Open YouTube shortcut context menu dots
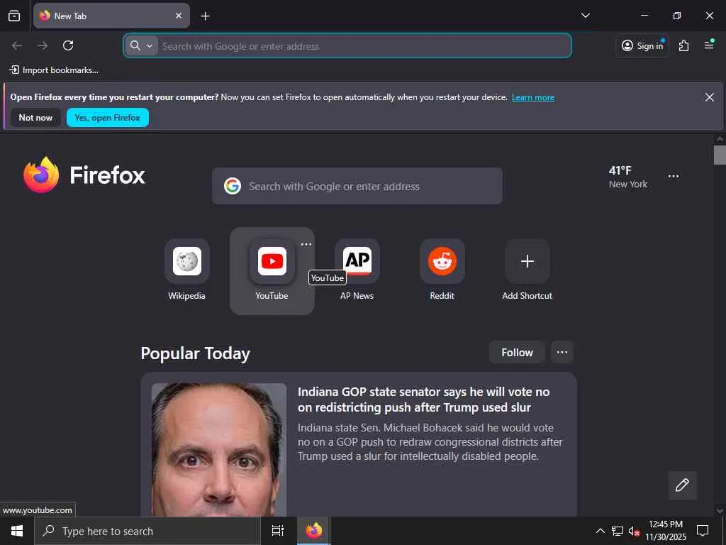This screenshot has height=545, width=726. 306,244
